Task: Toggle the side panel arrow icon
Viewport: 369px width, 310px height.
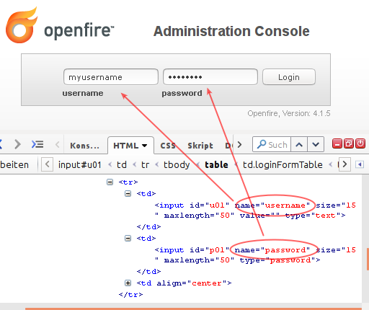Action: pos(360,164)
